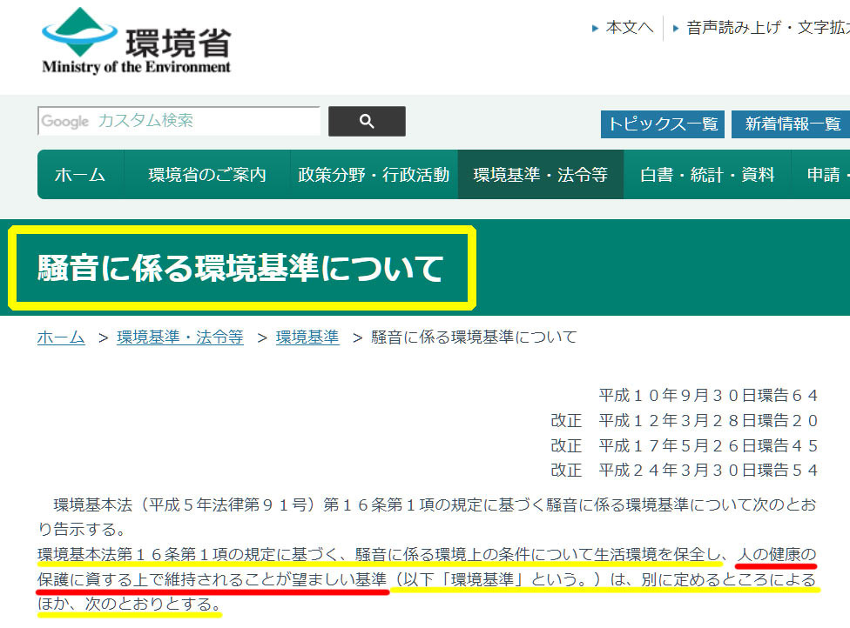Click the magnifier search button
Image resolution: width=850 pixels, height=628 pixels.
point(367,121)
